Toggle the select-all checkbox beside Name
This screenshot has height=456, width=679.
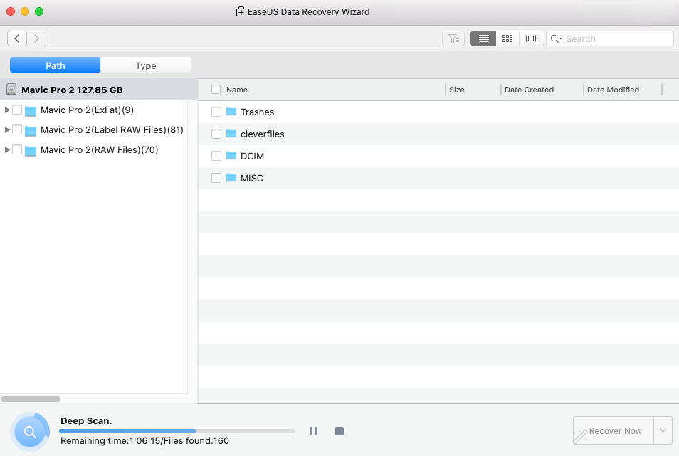(216, 90)
